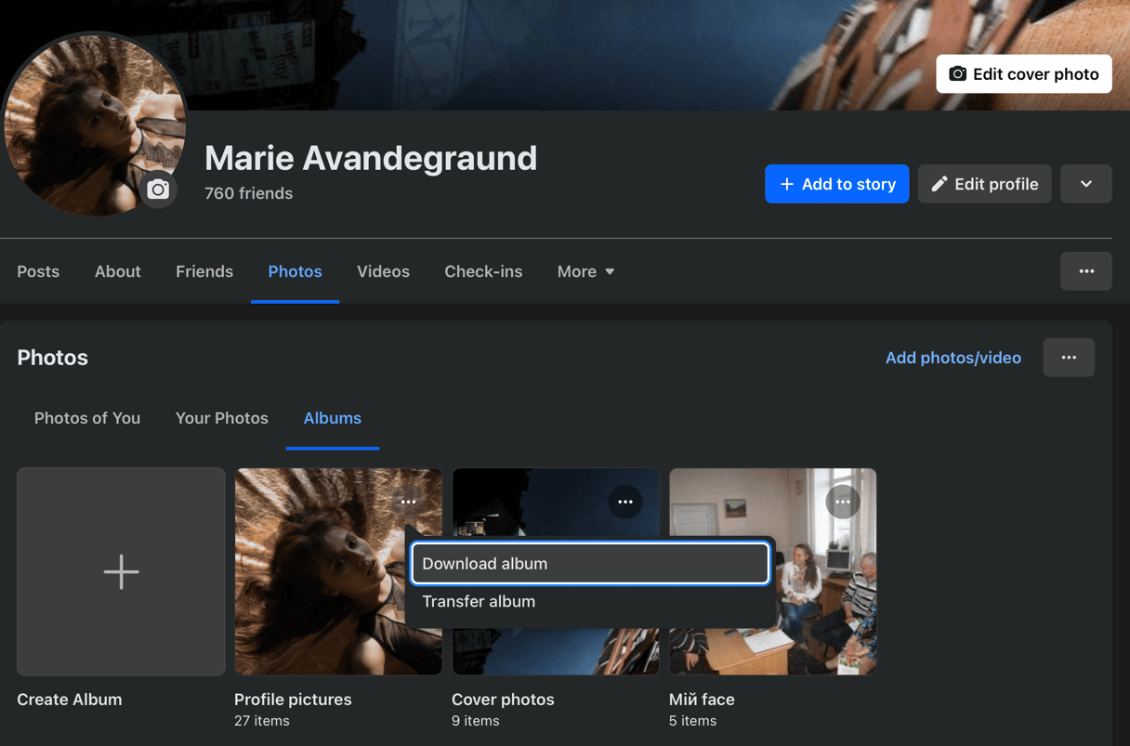Open options menu on Мій face album
1130x746 pixels.
pos(842,502)
